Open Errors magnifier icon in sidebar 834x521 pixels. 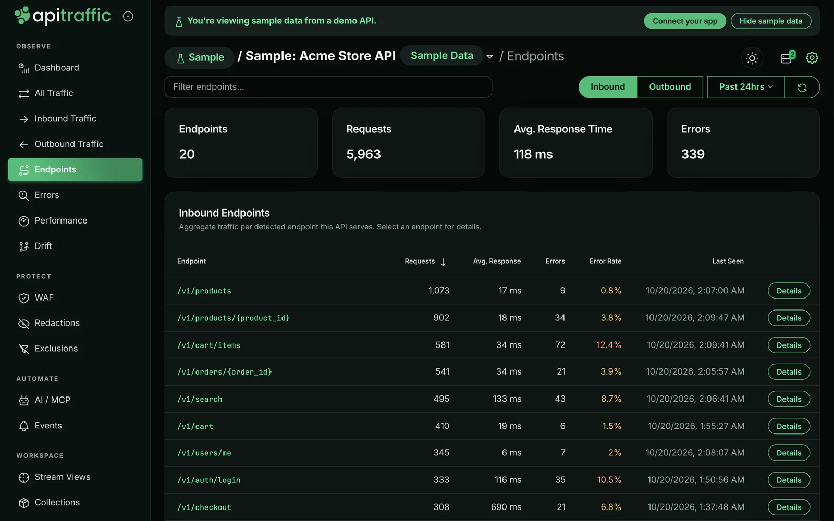point(23,195)
